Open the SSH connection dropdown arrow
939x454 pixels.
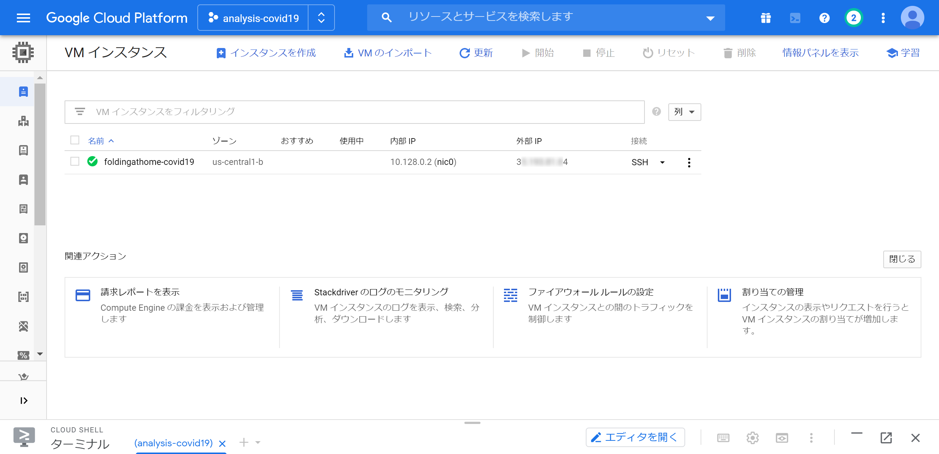(x=662, y=162)
